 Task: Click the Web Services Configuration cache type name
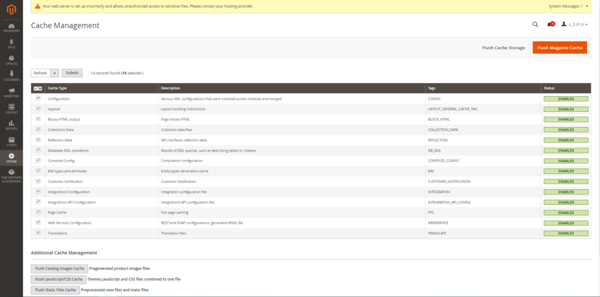(70, 223)
